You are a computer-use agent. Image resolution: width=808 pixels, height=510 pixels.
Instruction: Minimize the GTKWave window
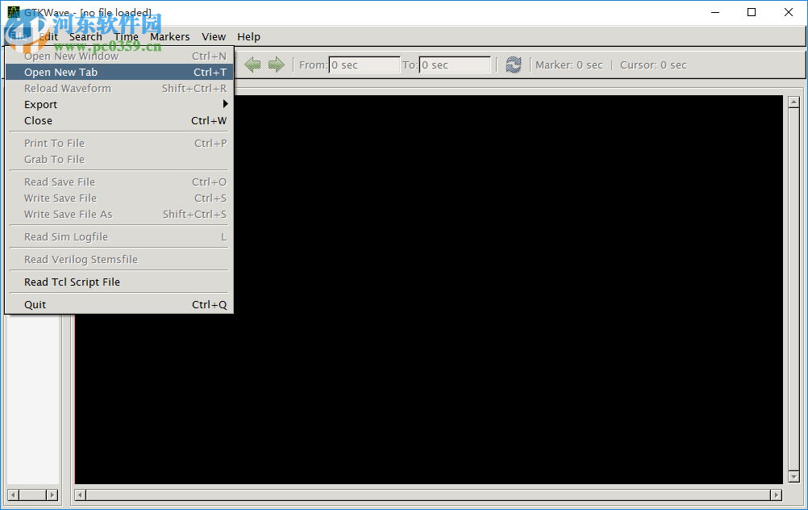(714, 12)
